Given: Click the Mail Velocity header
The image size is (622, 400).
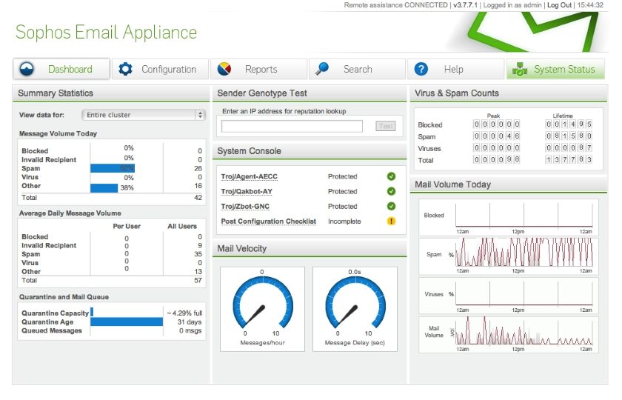Looking at the screenshot, I should (x=310, y=249).
